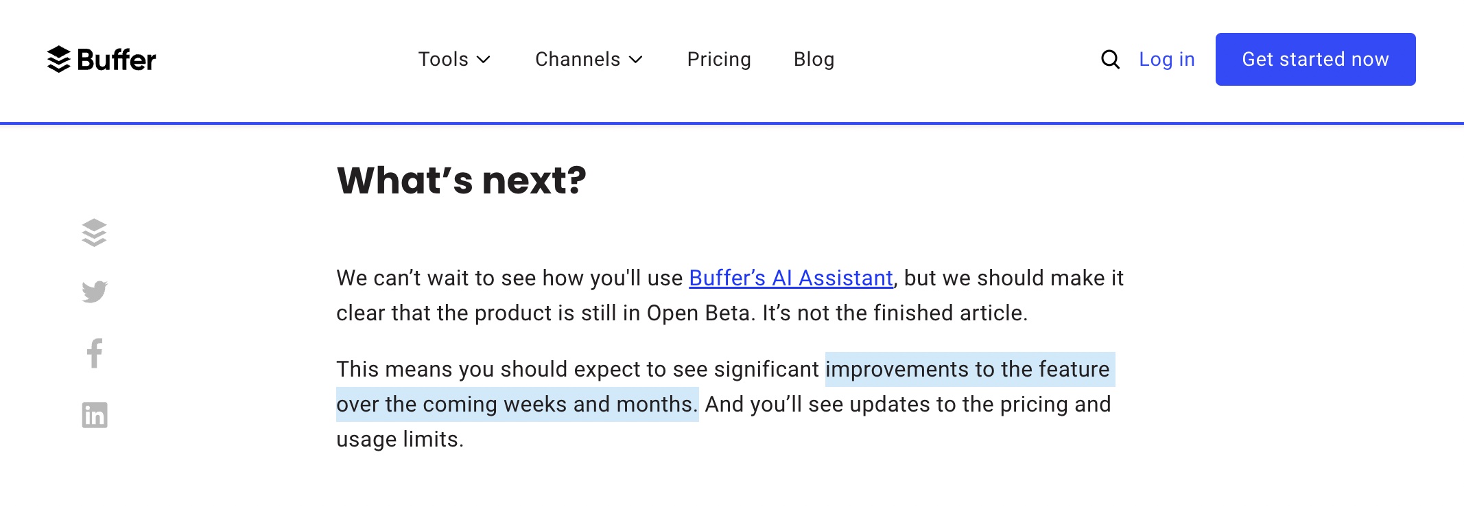This screenshot has height=509, width=1464.
Task: Share article using the LinkedIn icon
Action: click(x=95, y=414)
